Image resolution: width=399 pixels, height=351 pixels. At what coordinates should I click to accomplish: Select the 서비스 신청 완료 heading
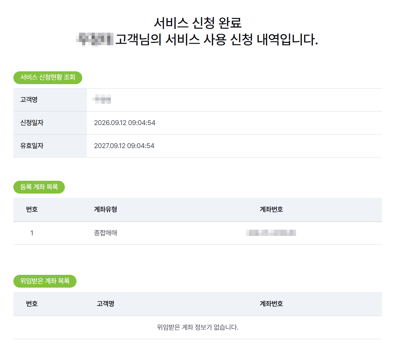pyautogui.click(x=198, y=23)
